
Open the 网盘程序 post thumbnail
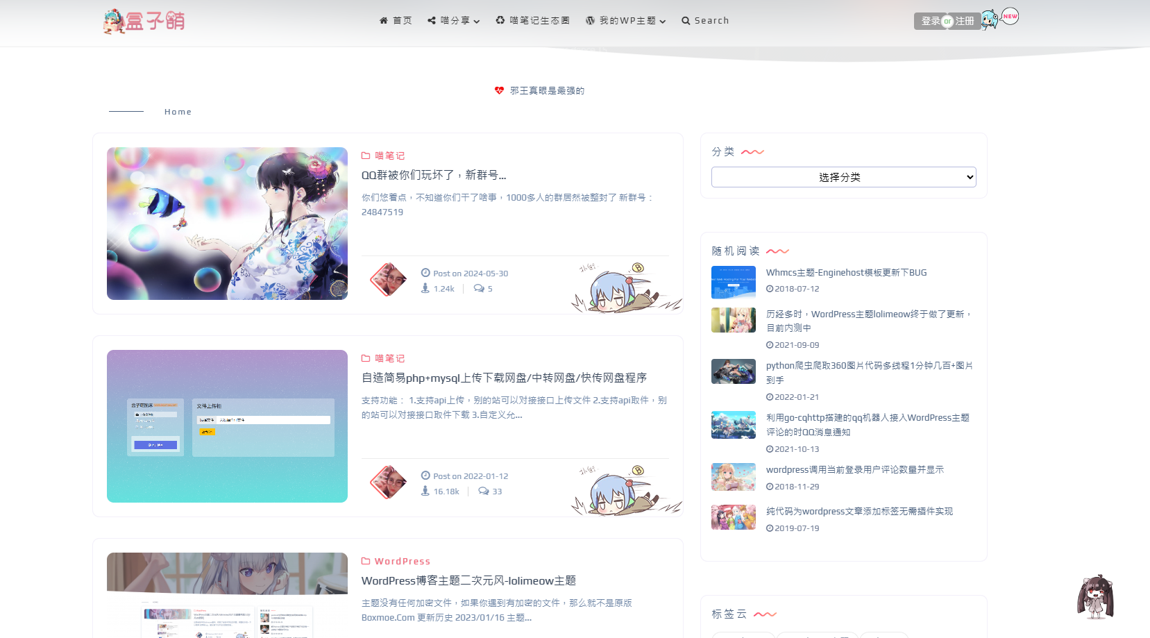[x=227, y=426]
